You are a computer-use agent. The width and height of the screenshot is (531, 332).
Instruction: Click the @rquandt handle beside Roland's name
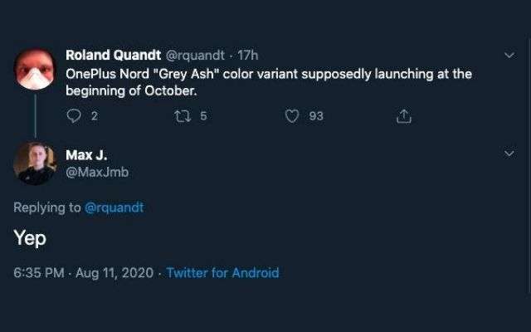(197, 56)
